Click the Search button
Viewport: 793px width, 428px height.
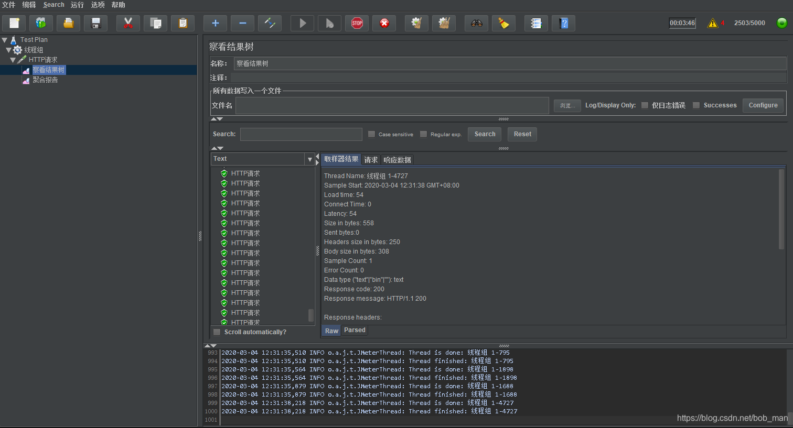coord(485,134)
